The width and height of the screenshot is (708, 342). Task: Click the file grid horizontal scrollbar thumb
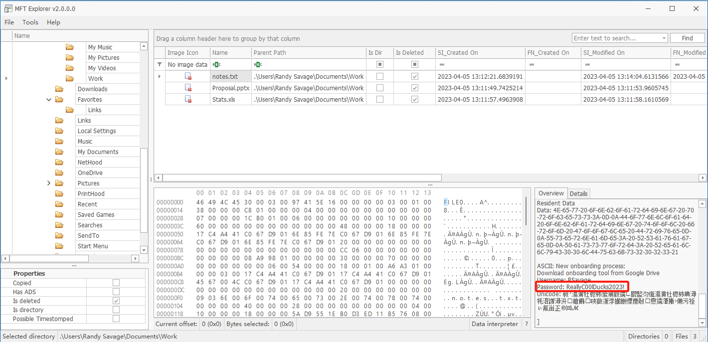coord(302,177)
